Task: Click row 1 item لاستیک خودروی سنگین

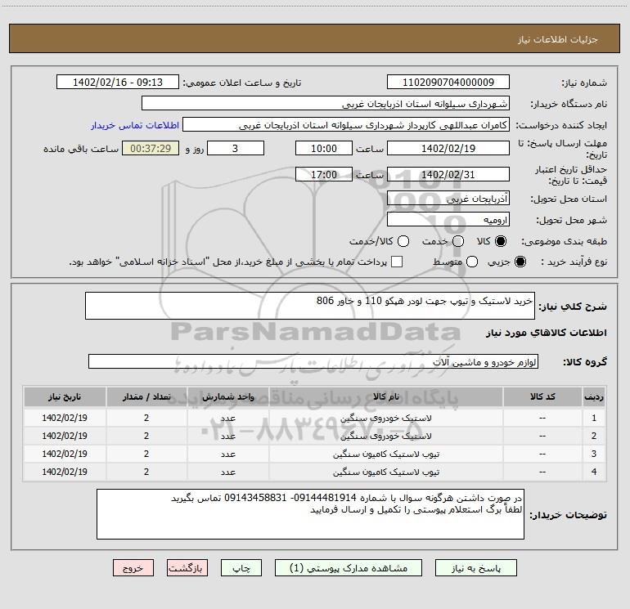Action: click(x=385, y=418)
